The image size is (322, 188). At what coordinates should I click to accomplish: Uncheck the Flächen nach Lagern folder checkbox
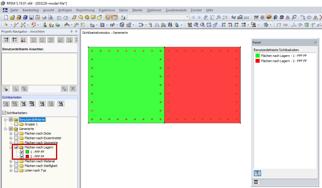pyautogui.click(x=16, y=147)
